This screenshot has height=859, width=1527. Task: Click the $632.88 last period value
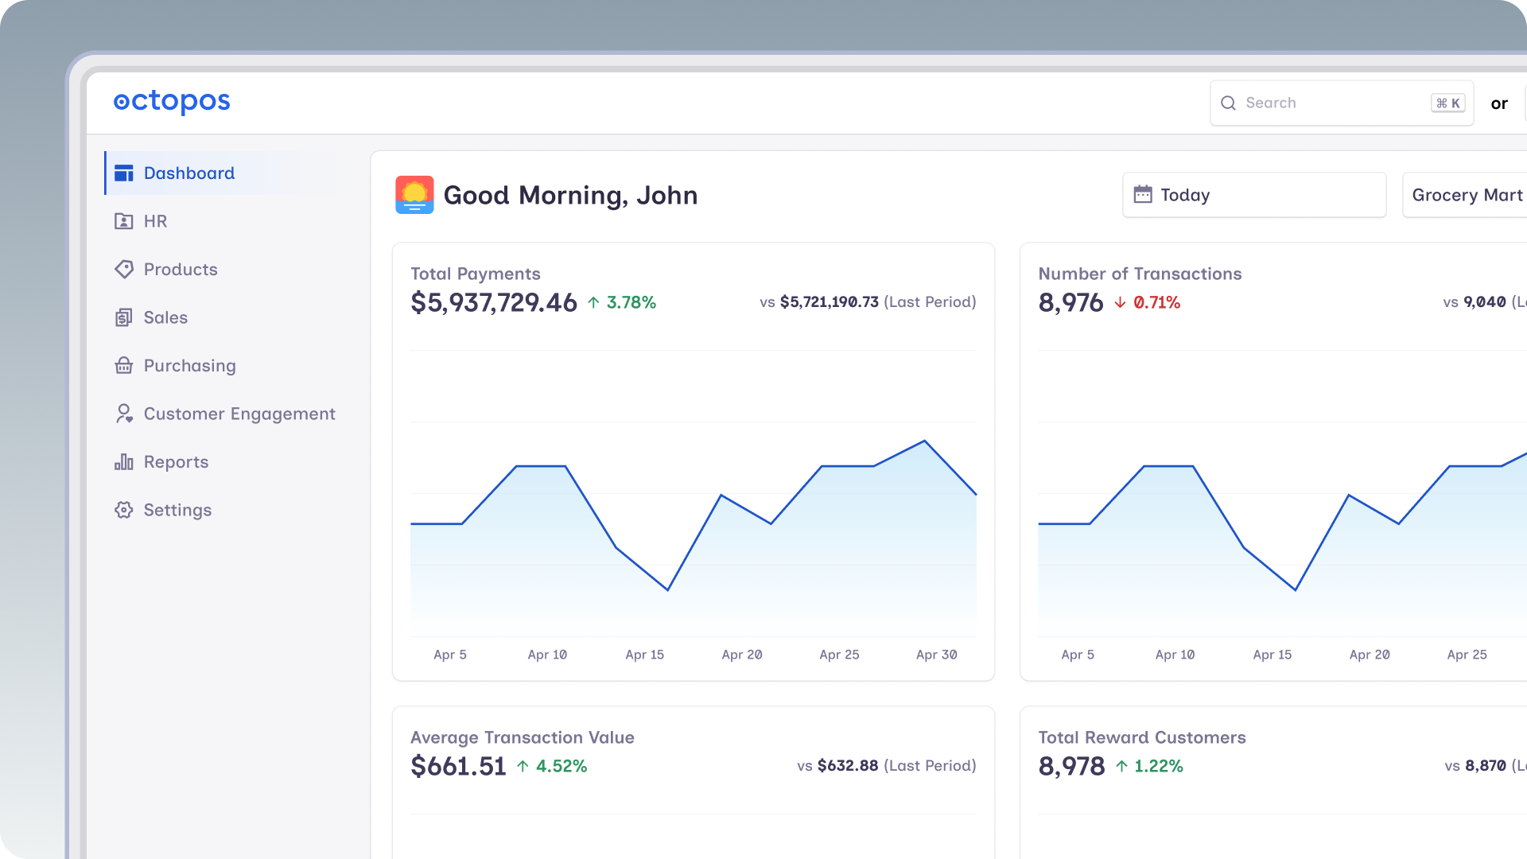pyautogui.click(x=848, y=766)
